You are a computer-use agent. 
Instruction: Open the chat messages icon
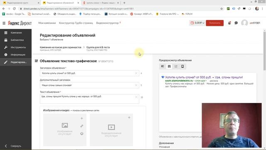tap(236, 23)
